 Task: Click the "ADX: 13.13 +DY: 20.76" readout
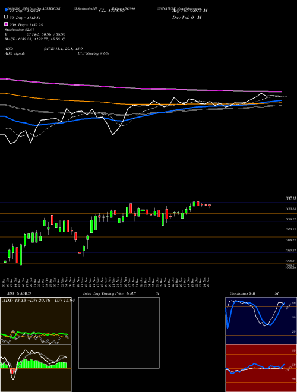[27, 301]
